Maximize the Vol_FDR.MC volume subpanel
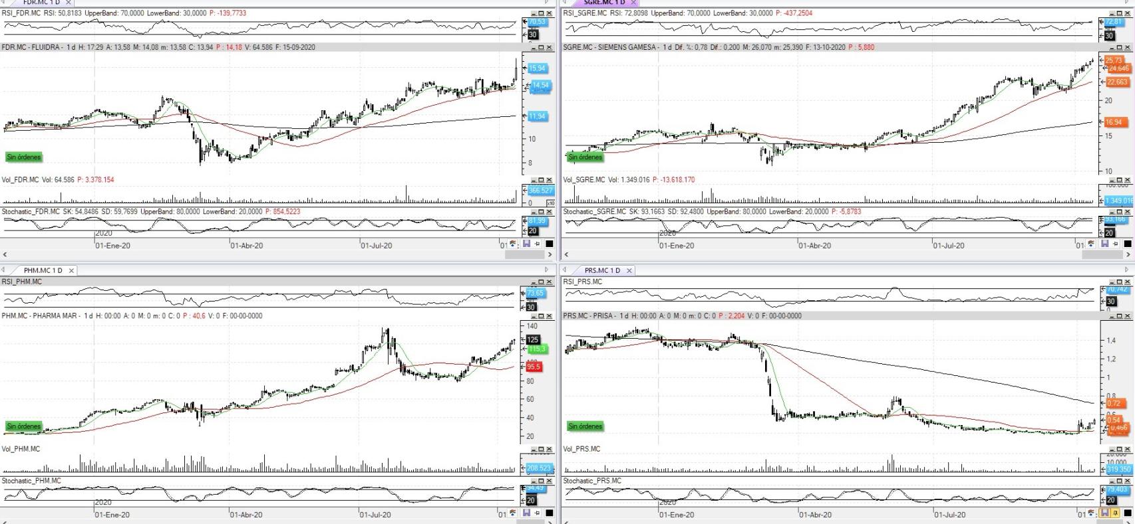 tap(541, 180)
